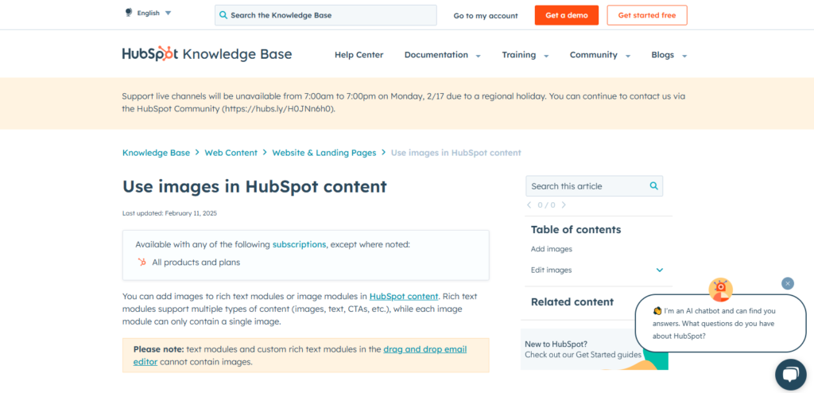Screen dimensions: 814x393
Task: Expand the Documentation dropdown caret
Action: coord(478,56)
